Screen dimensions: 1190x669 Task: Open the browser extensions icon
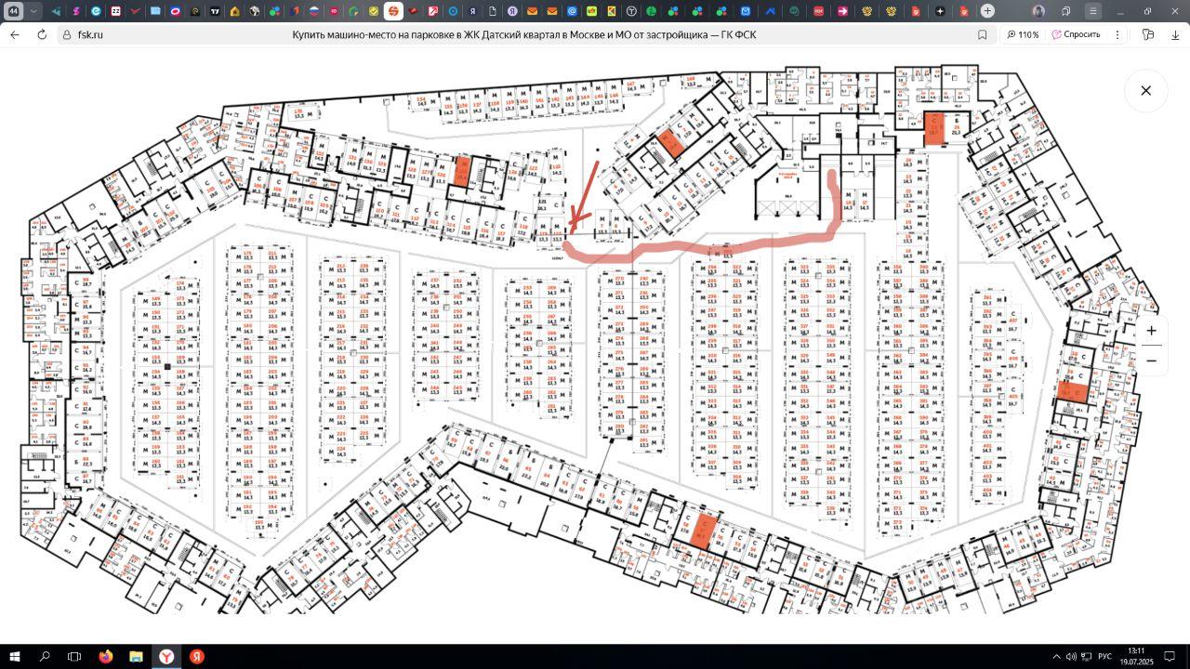coord(1149,34)
